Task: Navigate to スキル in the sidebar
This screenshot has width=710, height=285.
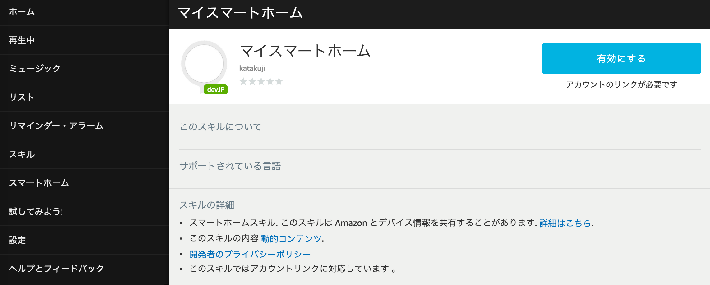Action: (x=22, y=154)
